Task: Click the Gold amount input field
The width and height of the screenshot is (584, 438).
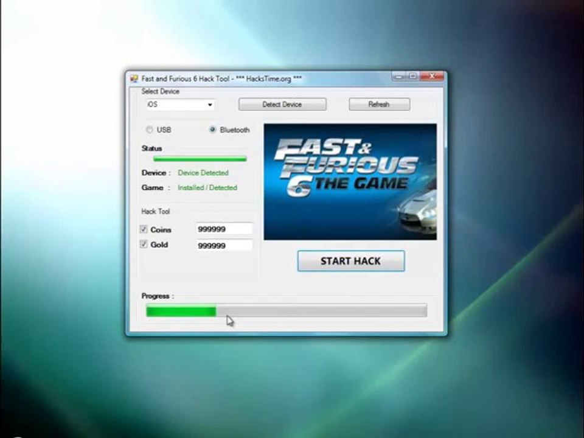Action: point(224,245)
